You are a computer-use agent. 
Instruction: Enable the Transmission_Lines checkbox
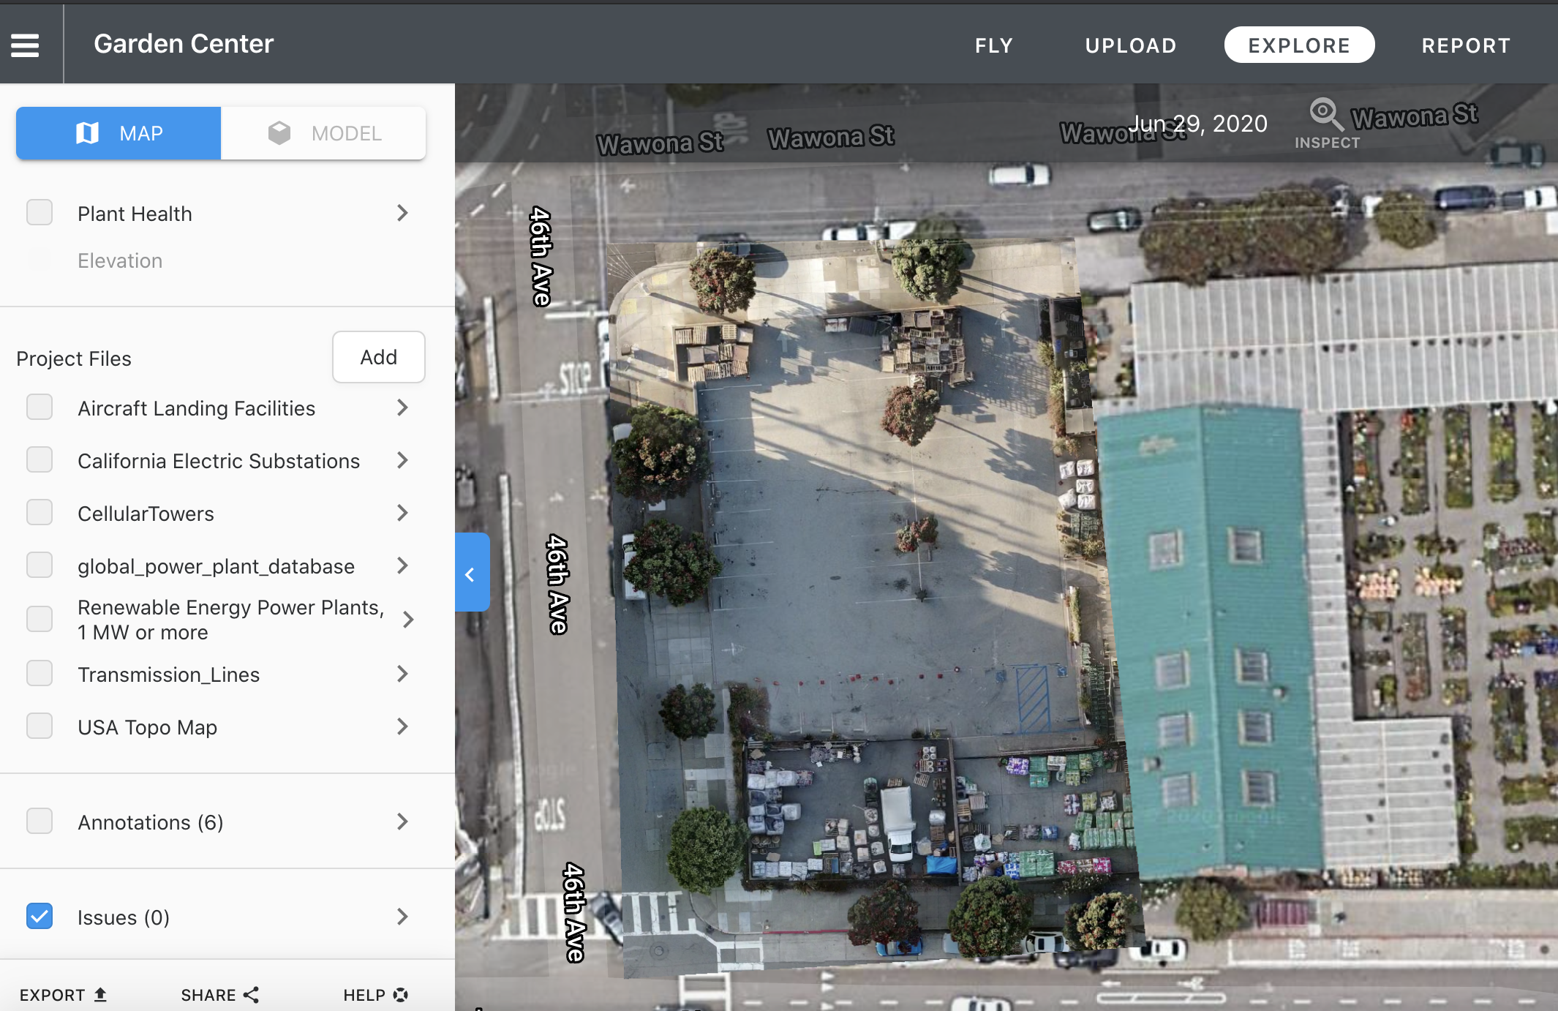pos(39,674)
